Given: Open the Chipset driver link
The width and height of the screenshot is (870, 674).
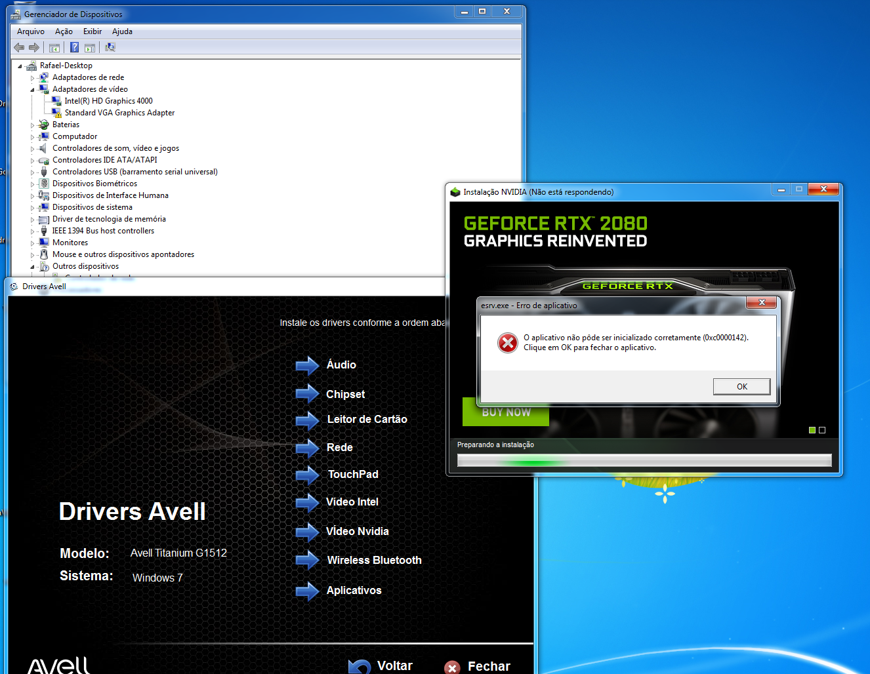Looking at the screenshot, I should coord(345,394).
